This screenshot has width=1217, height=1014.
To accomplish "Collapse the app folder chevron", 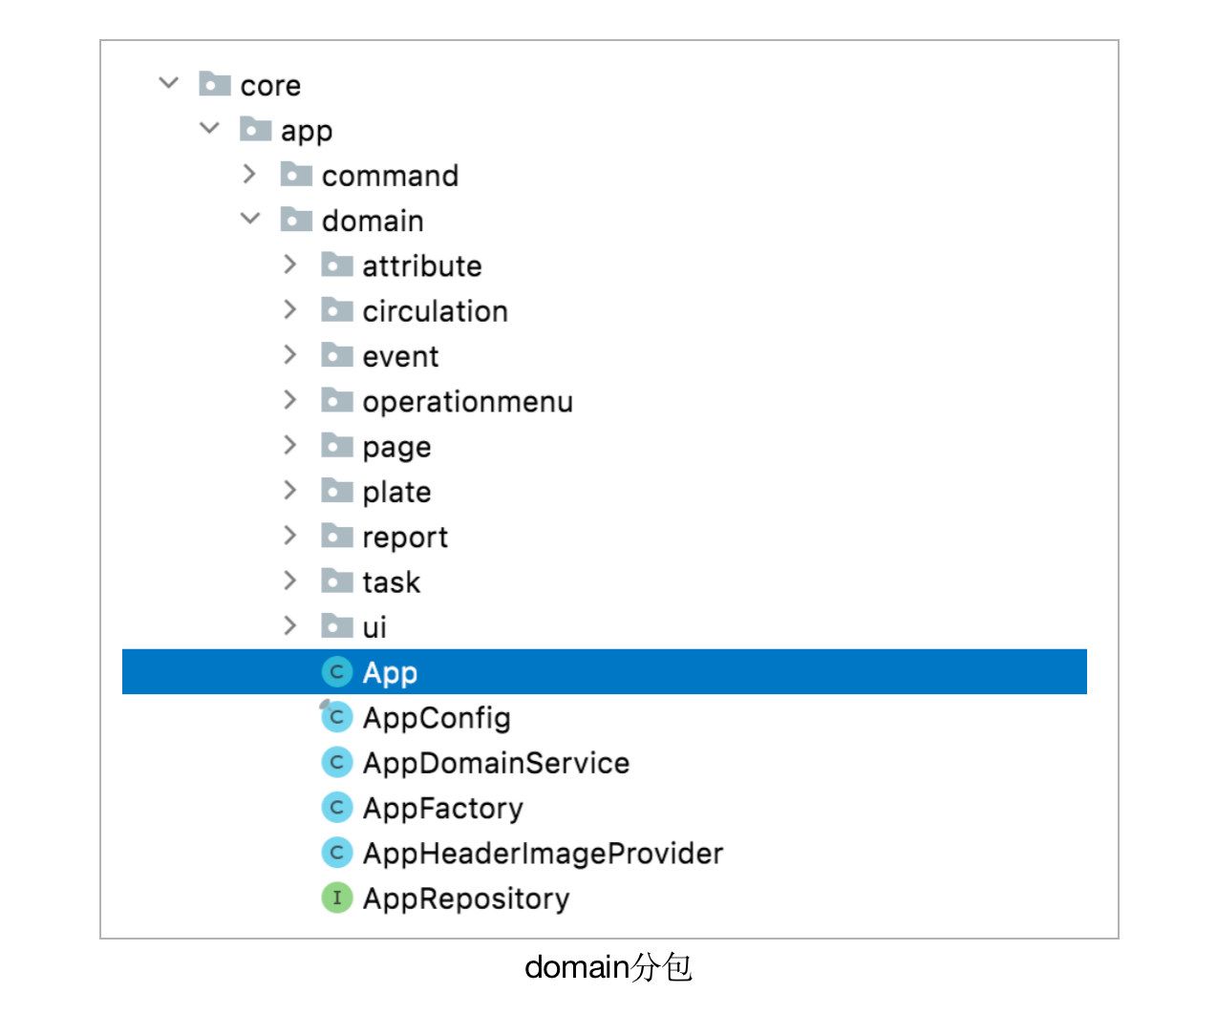I will (210, 128).
